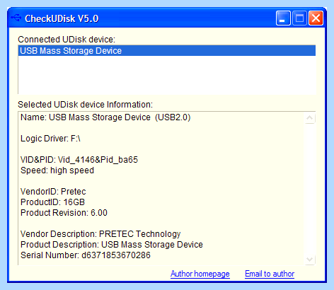Viewport: 334px width, 290px height.
Task: Click the Speed: high speed line
Action: (x=57, y=170)
